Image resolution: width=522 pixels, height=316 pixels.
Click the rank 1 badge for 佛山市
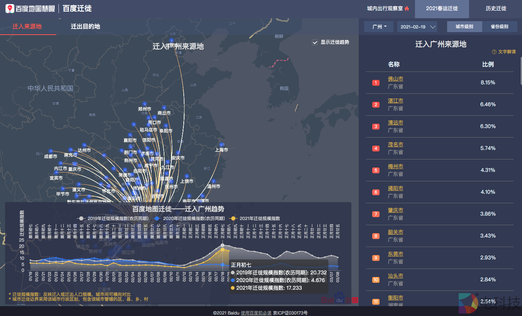click(376, 83)
